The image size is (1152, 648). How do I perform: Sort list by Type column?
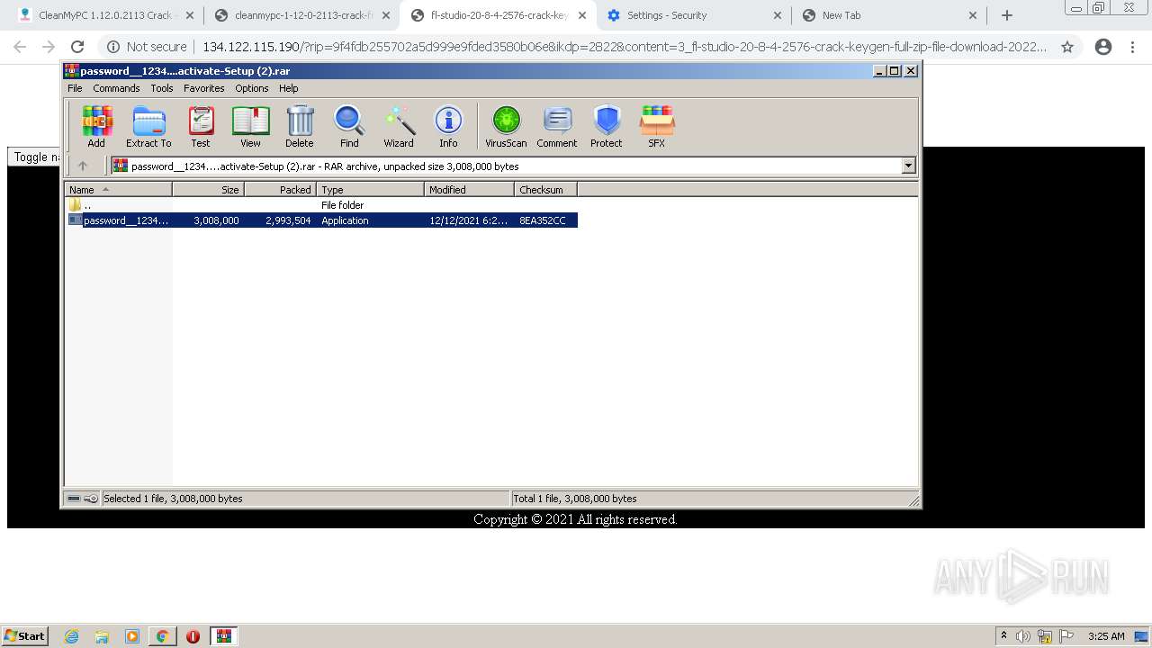tap(370, 190)
